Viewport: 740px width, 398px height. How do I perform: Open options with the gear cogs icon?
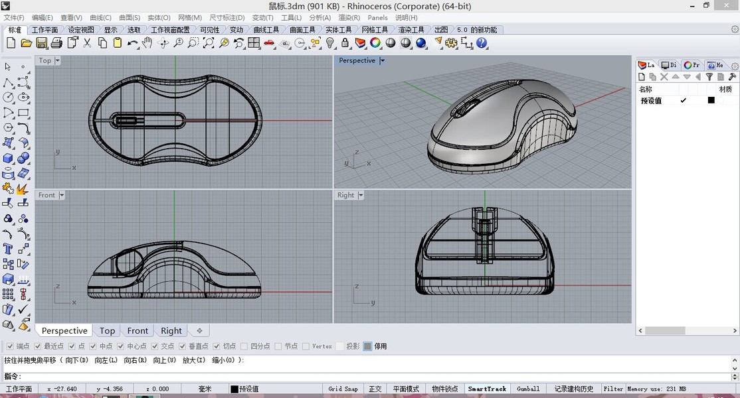point(451,43)
